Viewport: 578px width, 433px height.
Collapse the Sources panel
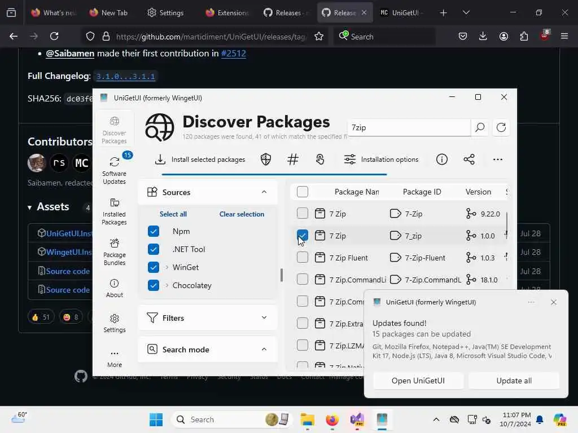coord(264,192)
